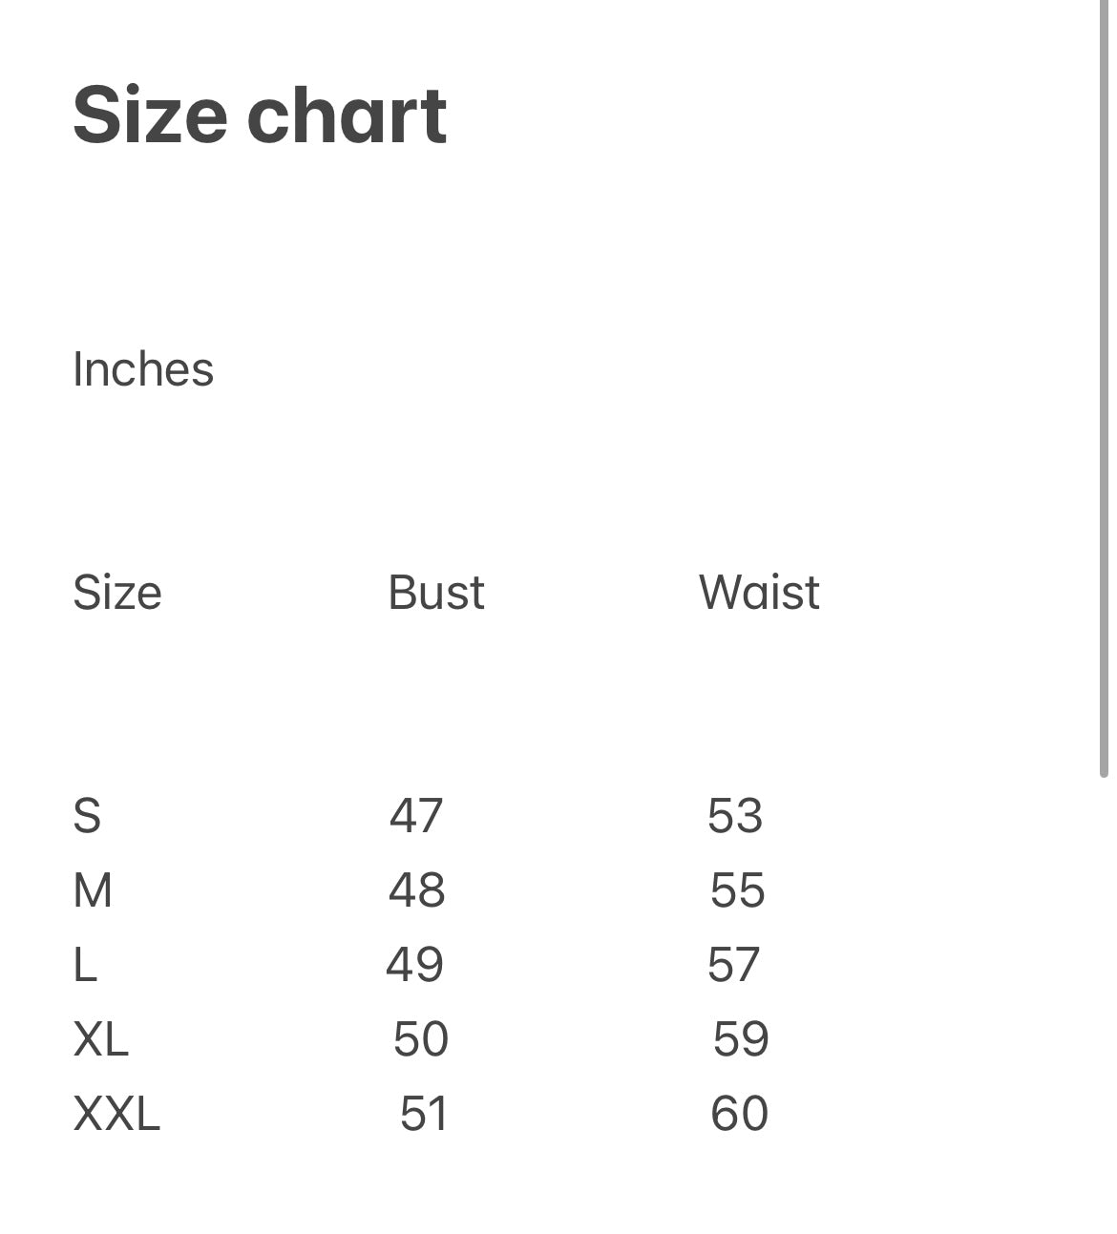Click bust value 49 for size L
Image resolution: width=1117 pixels, height=1234 pixels.
click(x=415, y=965)
